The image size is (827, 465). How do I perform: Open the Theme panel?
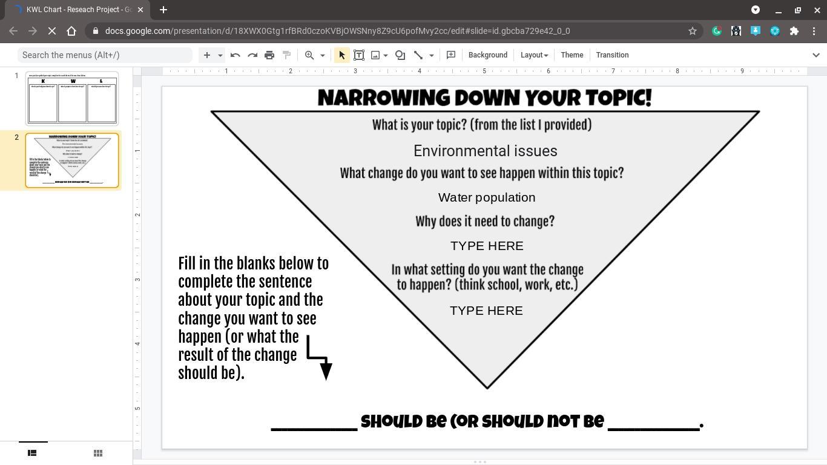coord(572,55)
